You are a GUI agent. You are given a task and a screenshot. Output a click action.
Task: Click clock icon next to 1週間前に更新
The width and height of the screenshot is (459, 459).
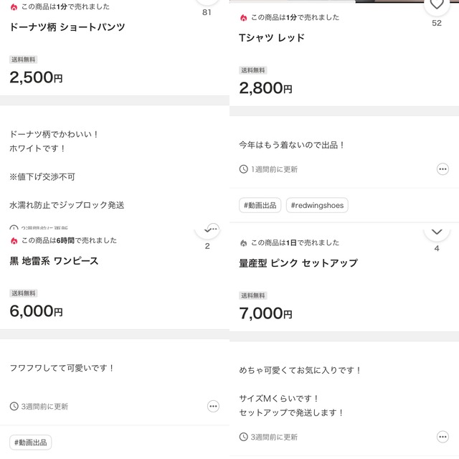point(244,169)
